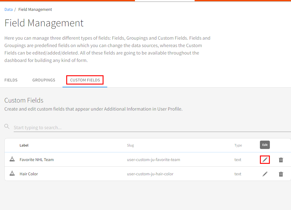Click the Slug column header
Image resolution: width=291 pixels, height=210 pixels.
click(130, 145)
